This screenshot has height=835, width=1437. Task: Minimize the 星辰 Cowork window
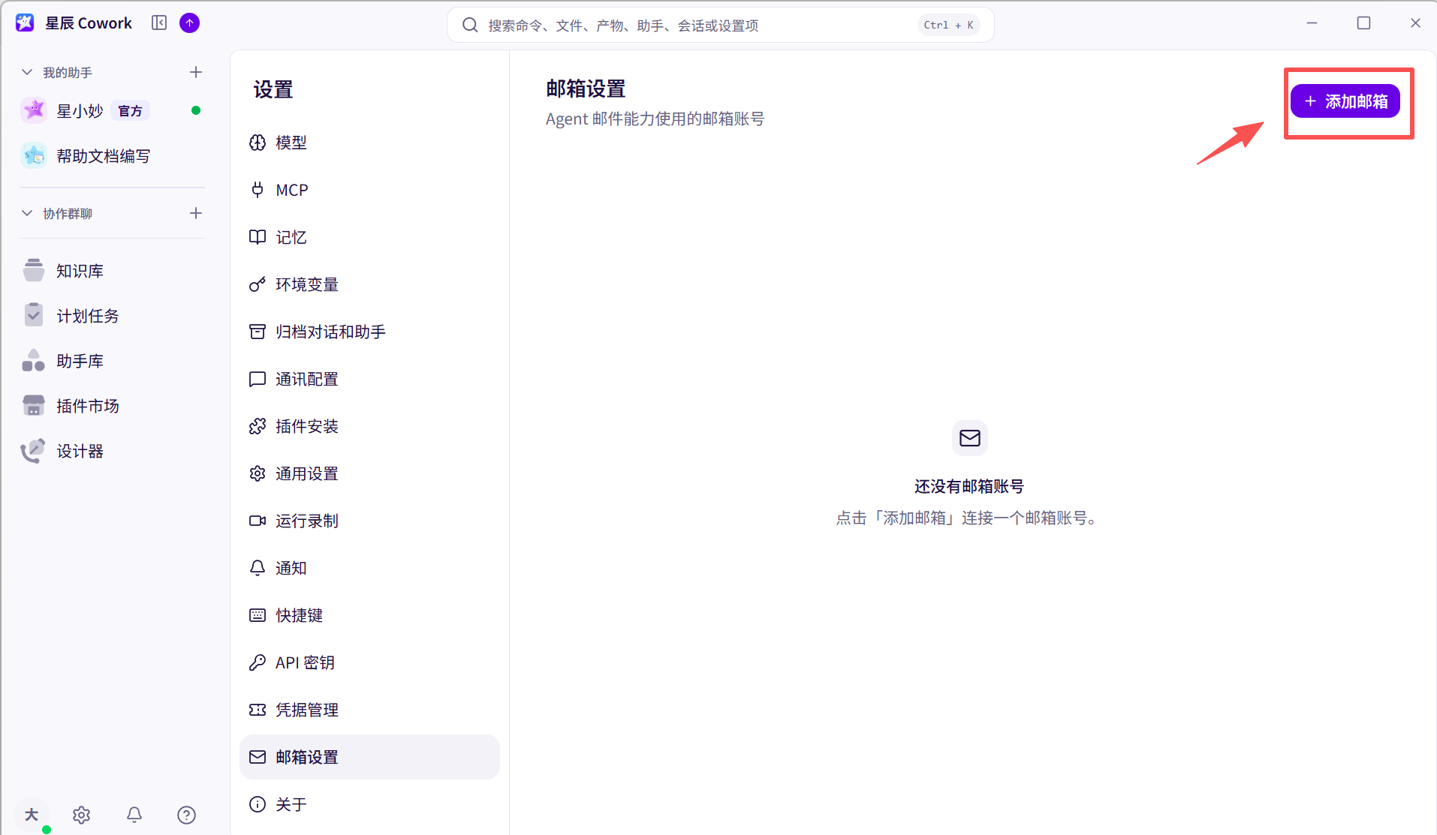1312,23
